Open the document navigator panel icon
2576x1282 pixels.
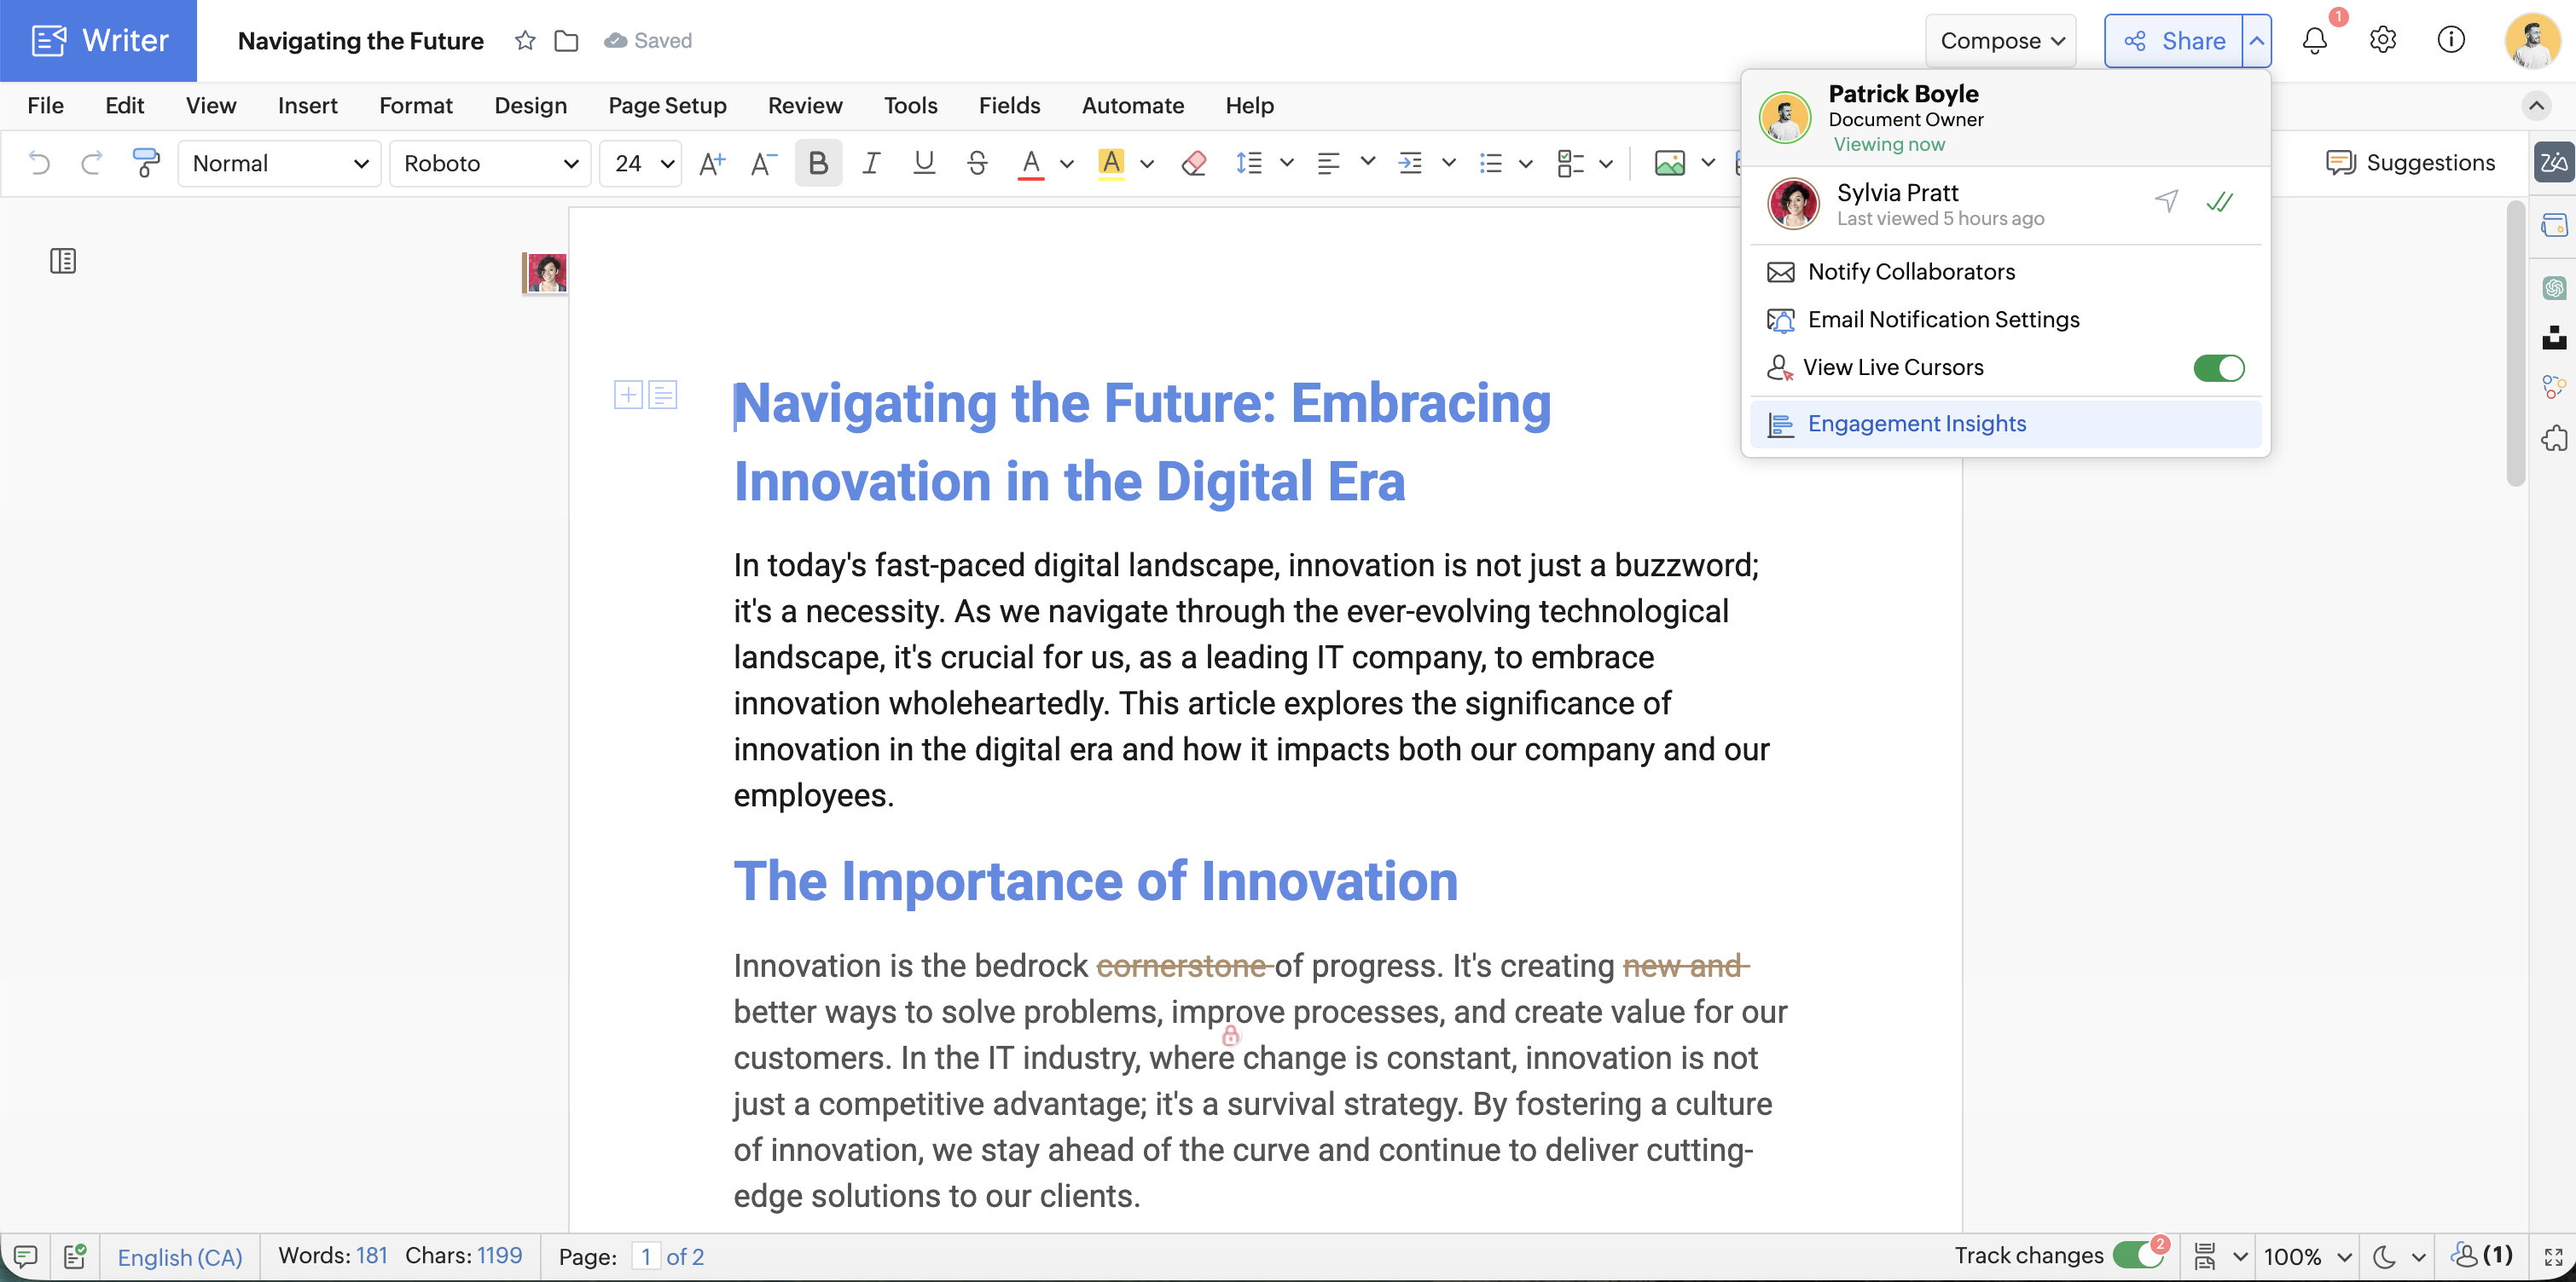click(x=63, y=261)
